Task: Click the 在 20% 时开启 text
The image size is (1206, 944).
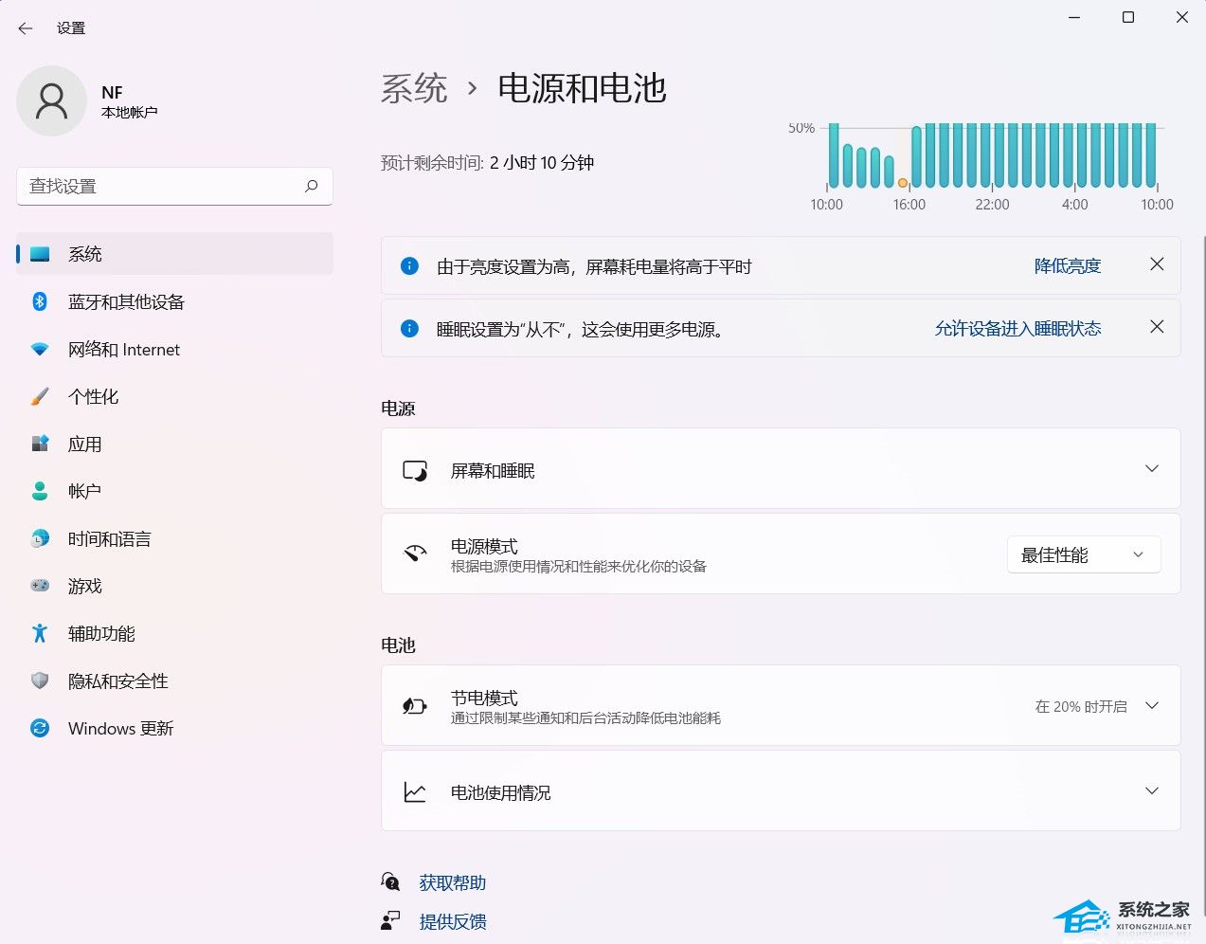Action: point(1081,707)
